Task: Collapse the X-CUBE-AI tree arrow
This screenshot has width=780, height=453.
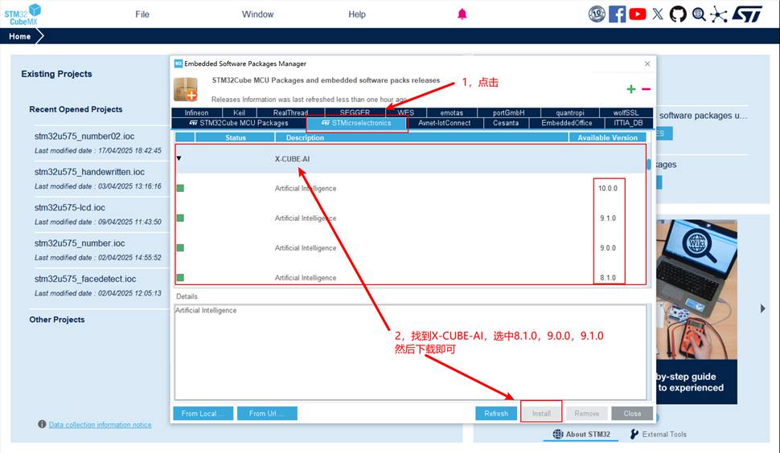Action: coord(179,158)
